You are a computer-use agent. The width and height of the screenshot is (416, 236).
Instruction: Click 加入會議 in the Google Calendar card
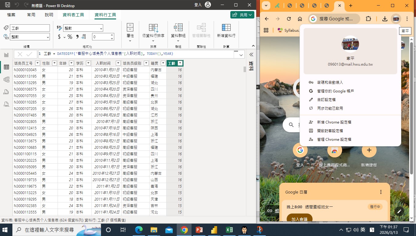pos(299,218)
